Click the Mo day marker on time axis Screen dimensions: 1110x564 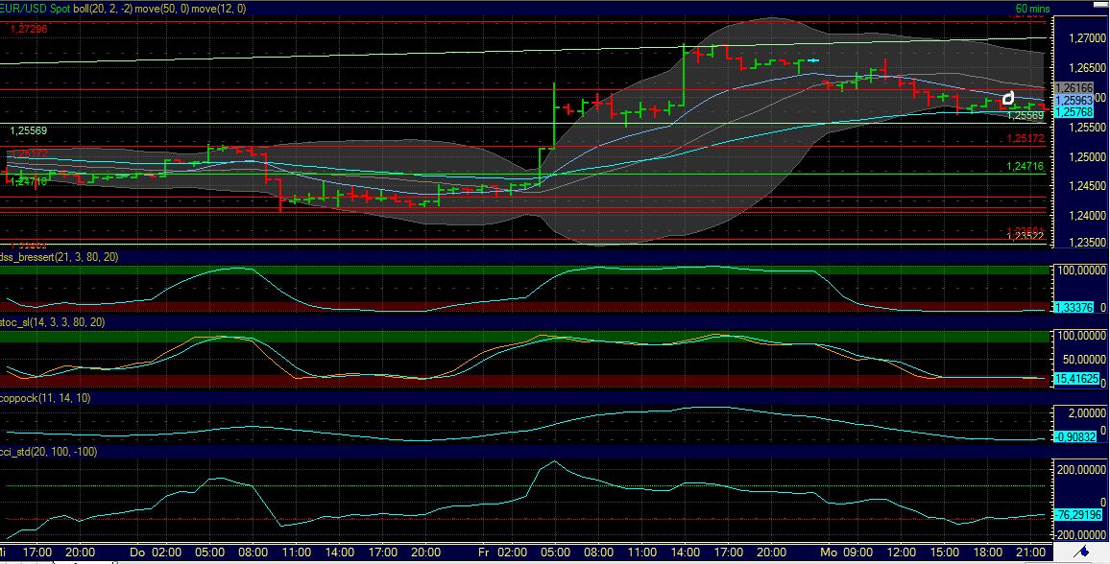click(x=828, y=552)
